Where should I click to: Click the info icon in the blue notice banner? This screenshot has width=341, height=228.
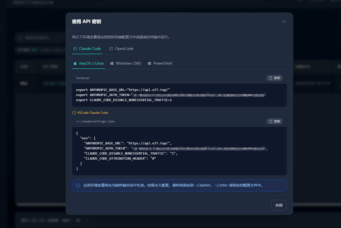(x=78, y=185)
